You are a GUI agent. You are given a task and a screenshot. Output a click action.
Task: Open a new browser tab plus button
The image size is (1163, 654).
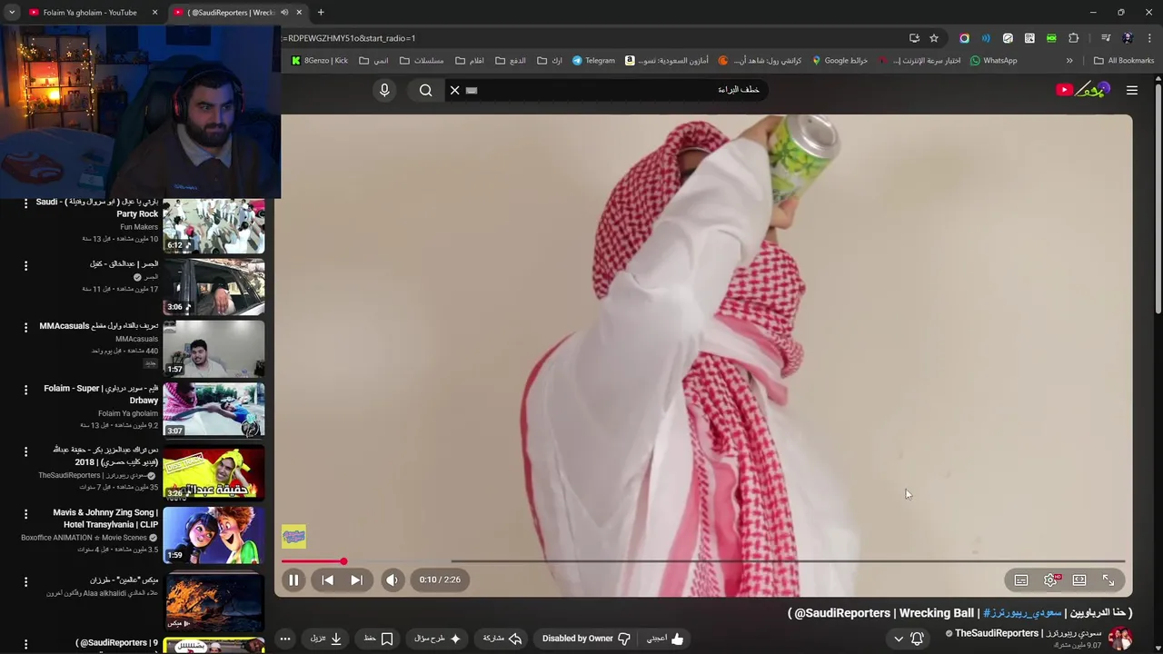pos(321,13)
